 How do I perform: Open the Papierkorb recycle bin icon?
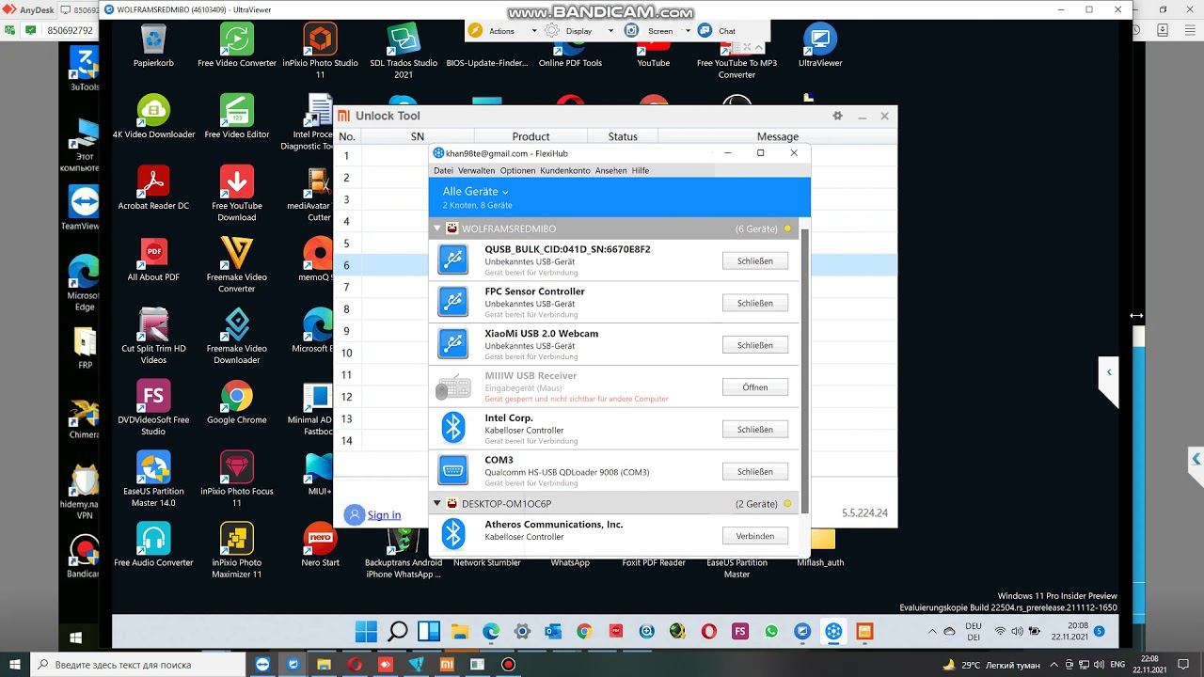coord(153,46)
